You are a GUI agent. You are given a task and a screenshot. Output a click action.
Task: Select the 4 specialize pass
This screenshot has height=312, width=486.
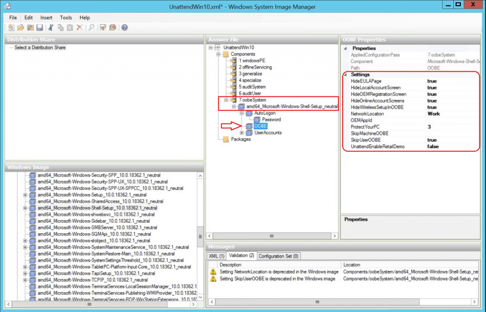(x=250, y=80)
